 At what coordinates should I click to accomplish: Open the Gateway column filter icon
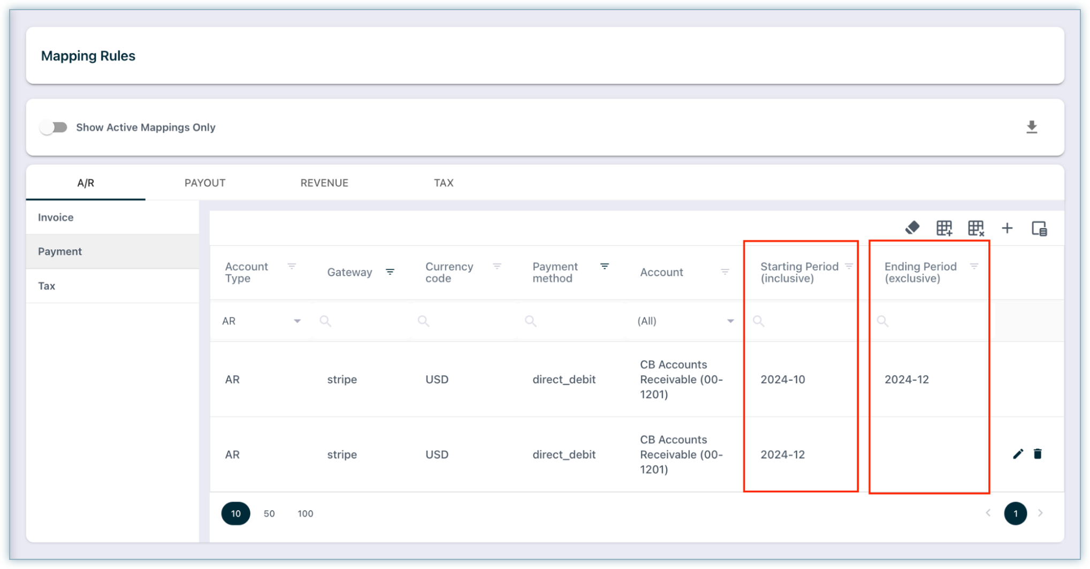[390, 272]
